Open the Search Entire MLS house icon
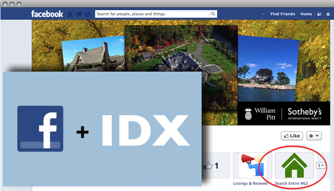The image size is (334, 191). (x=294, y=165)
